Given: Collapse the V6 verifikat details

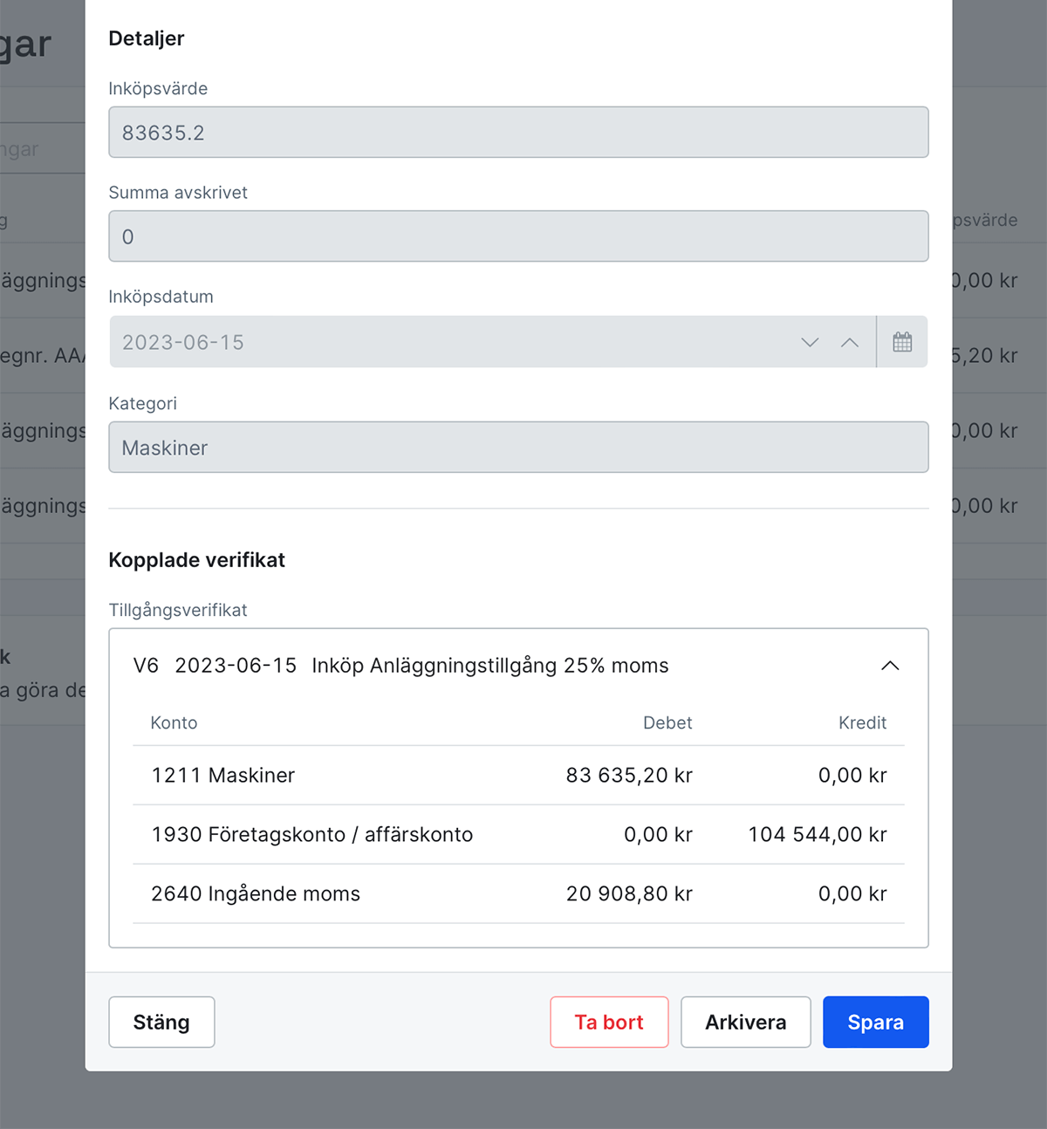Looking at the screenshot, I should pyautogui.click(x=890, y=665).
